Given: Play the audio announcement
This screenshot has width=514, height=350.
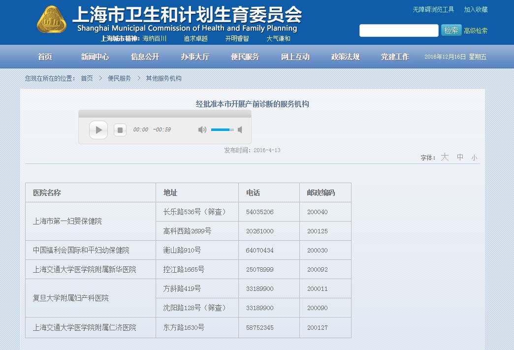Looking at the screenshot, I should 98,129.
